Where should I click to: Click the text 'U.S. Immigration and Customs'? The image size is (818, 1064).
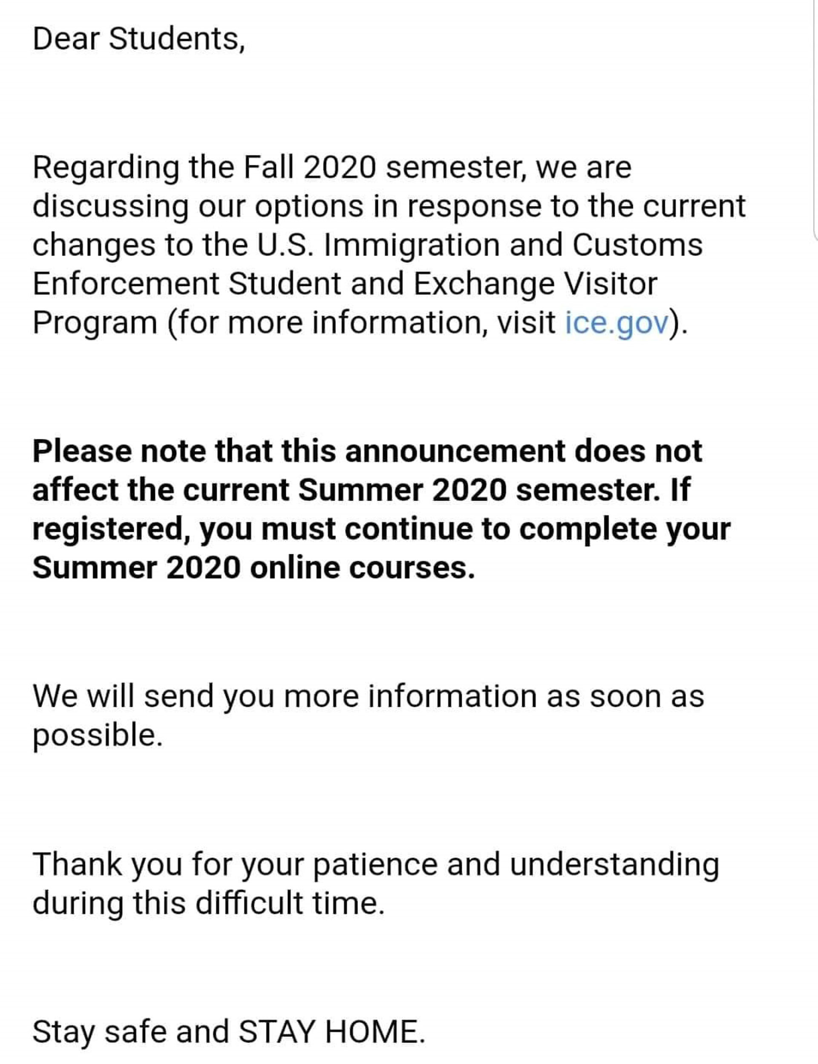[x=479, y=245]
